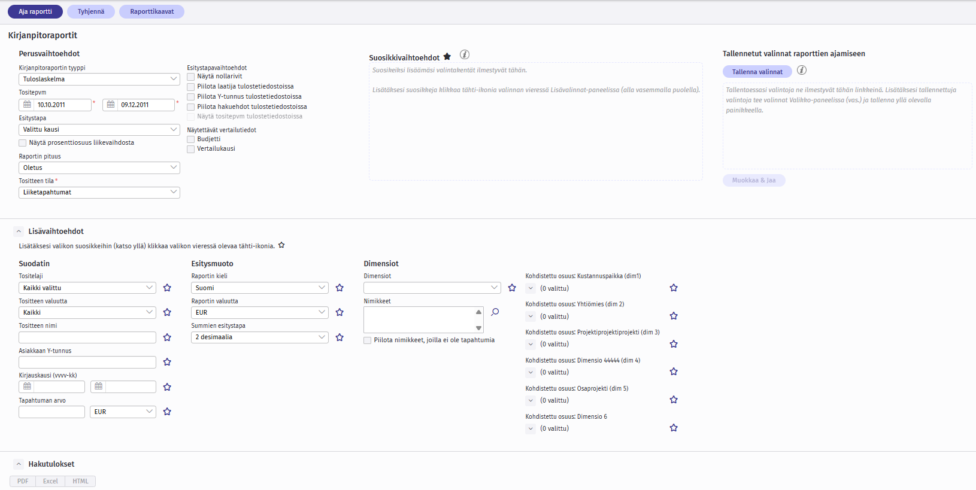The width and height of the screenshot is (976, 490).
Task: Star the Kustannuspaikka (dim1) dimension option
Action: pos(674,288)
